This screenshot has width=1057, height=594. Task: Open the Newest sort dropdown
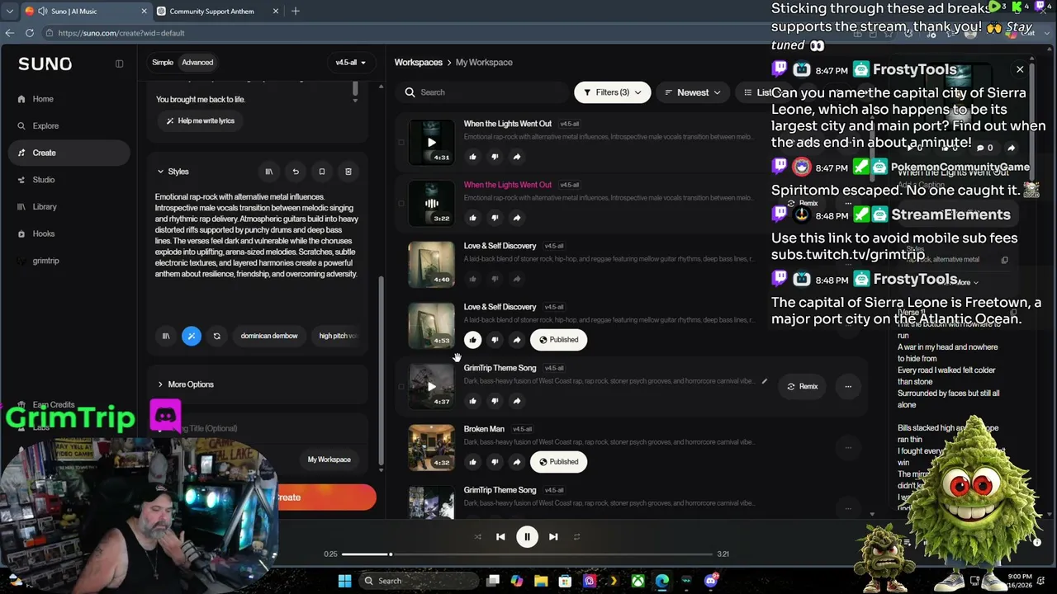click(x=692, y=92)
